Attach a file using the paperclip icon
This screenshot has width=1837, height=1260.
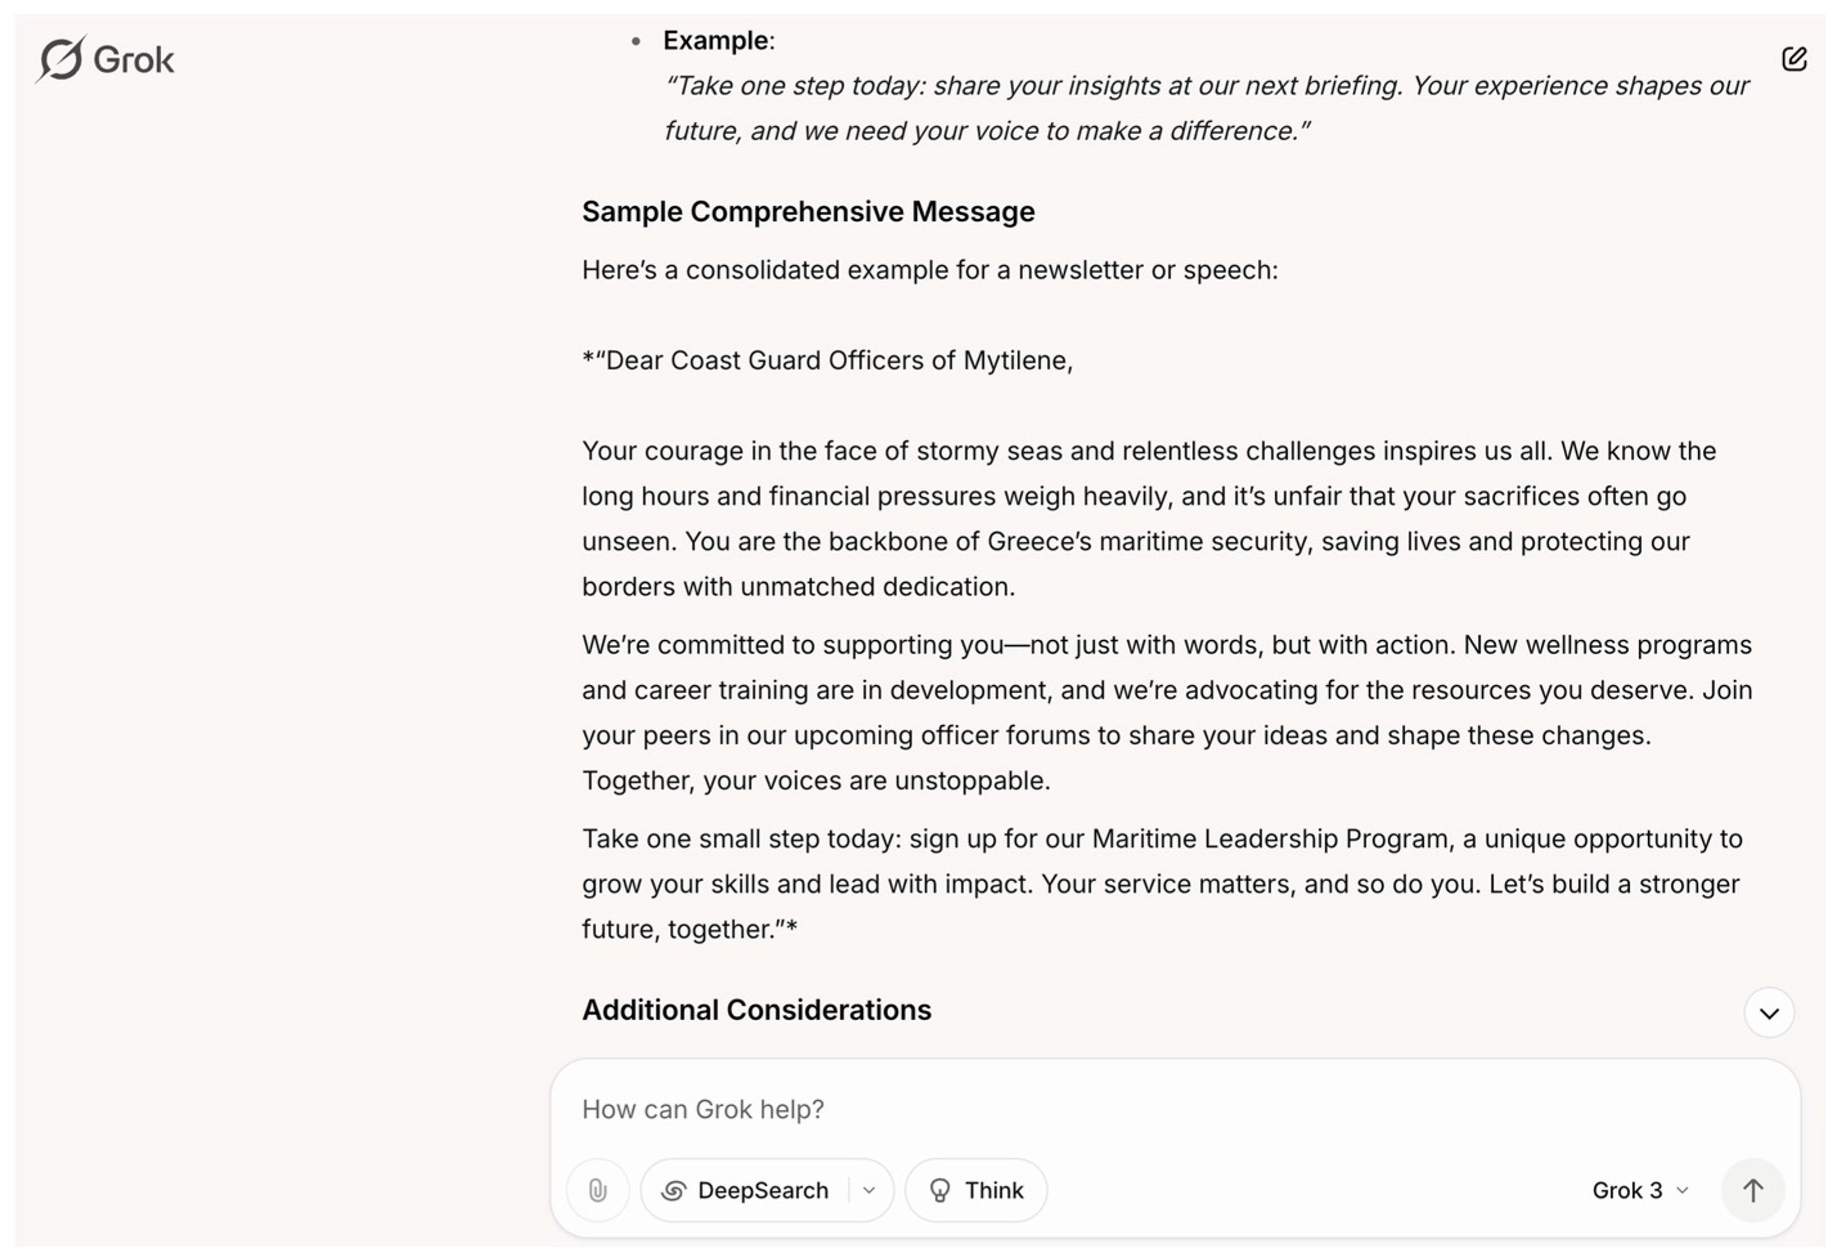[597, 1190]
